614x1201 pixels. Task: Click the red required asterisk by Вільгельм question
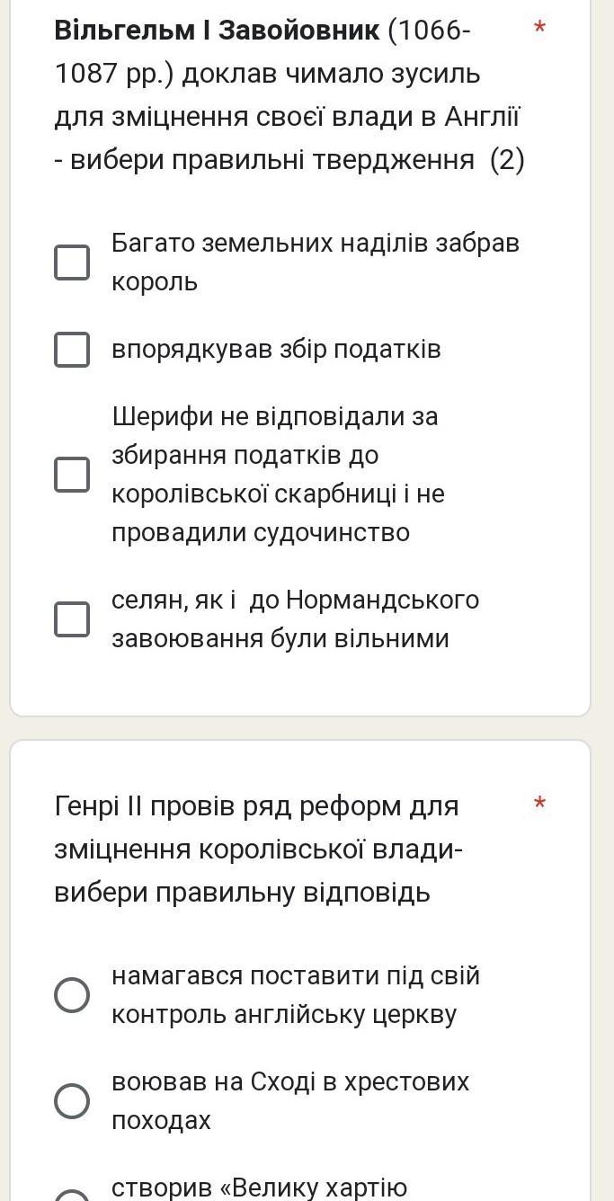point(539,29)
